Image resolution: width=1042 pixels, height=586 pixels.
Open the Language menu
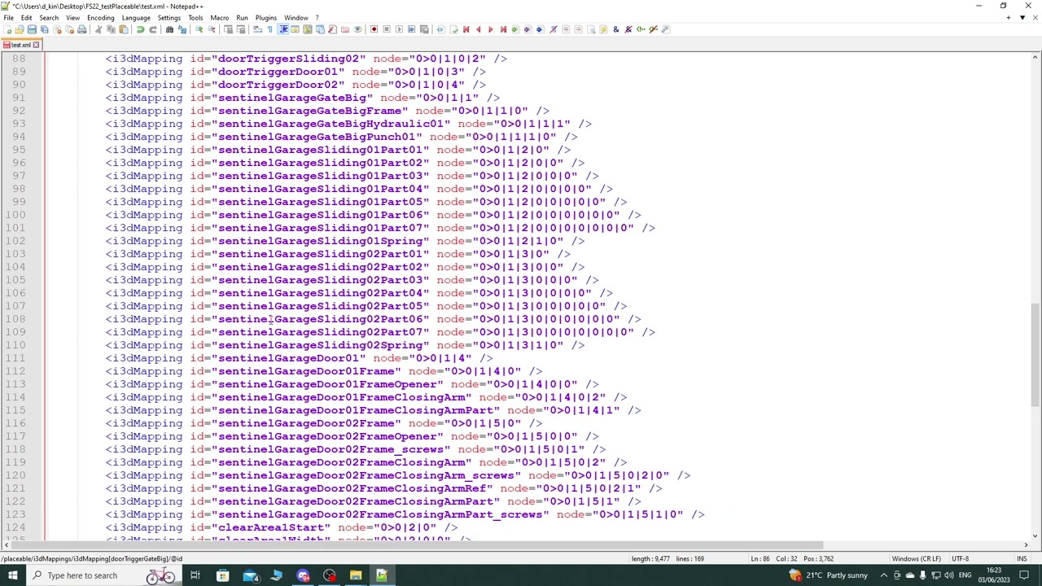(x=136, y=18)
